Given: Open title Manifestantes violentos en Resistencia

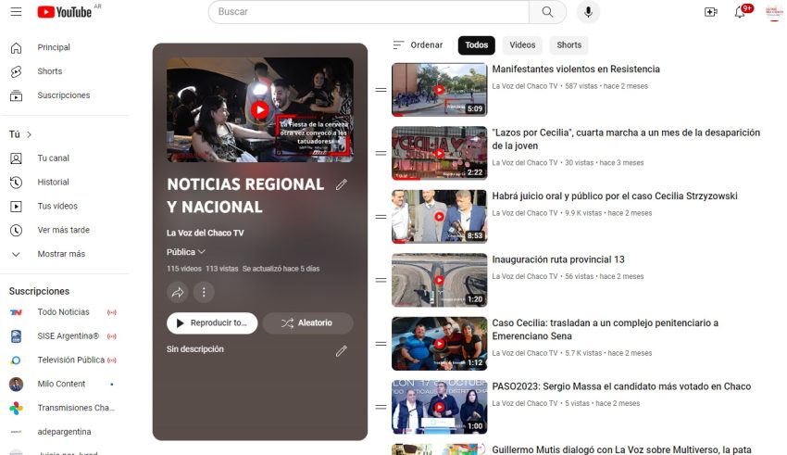Looking at the screenshot, I should [x=576, y=70].
